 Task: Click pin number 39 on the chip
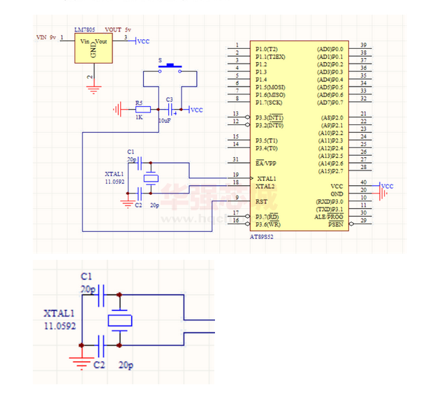click(363, 45)
